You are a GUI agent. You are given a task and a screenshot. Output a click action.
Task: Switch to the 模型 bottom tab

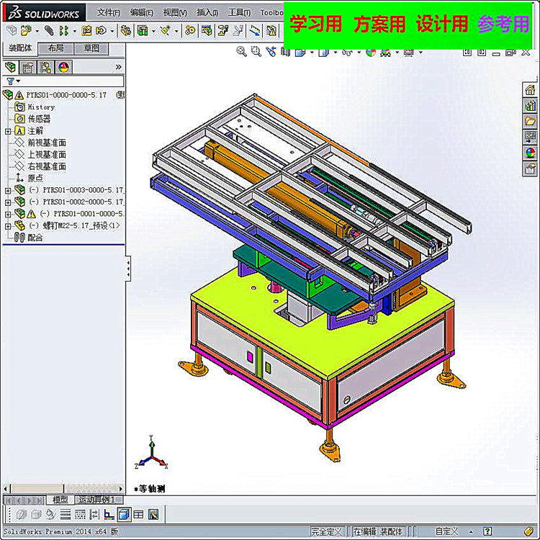tap(60, 500)
